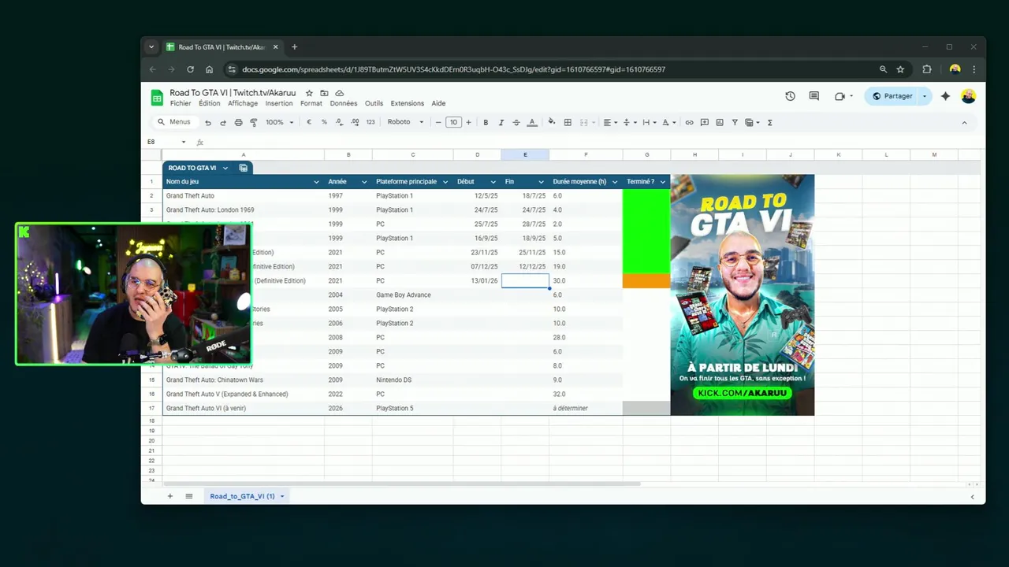Open table view options dropdown

point(751,122)
